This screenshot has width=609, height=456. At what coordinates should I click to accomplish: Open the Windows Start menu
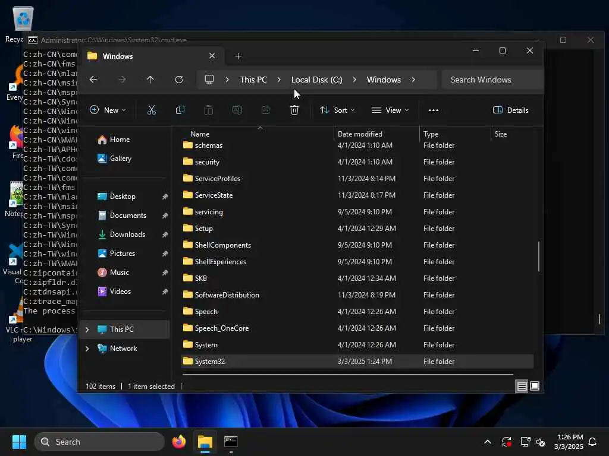click(x=19, y=442)
